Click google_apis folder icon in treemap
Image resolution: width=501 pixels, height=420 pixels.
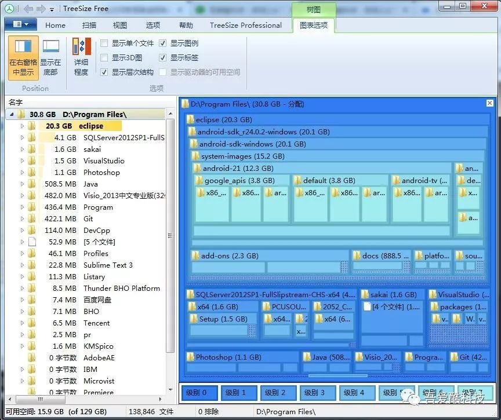(199, 180)
